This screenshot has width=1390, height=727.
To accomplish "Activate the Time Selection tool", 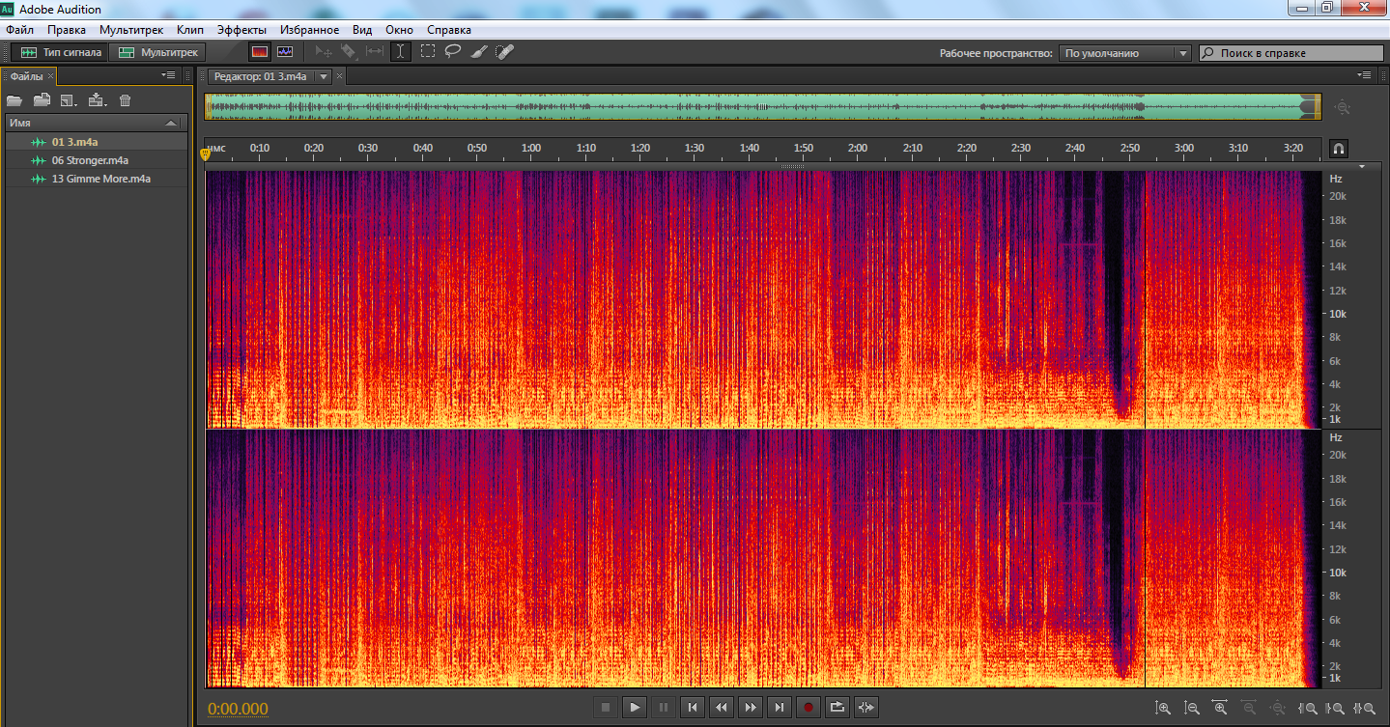I will point(400,52).
